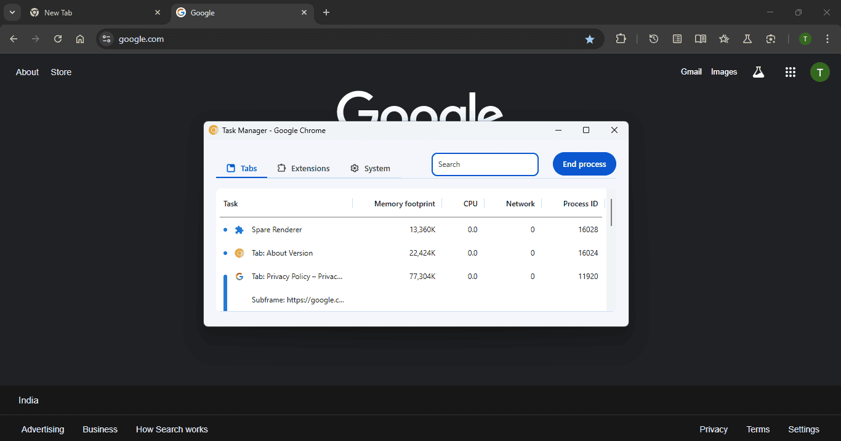Click the Task Manager Search field
The image size is (841, 441).
tap(485, 164)
